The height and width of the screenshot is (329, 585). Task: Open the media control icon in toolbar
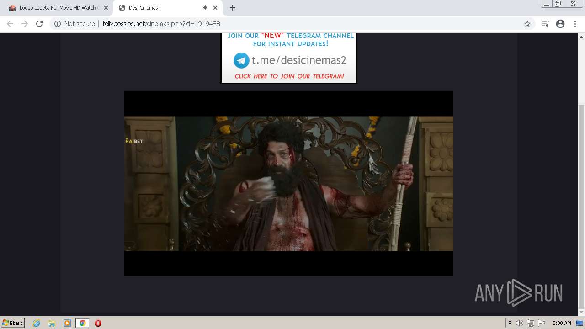click(x=545, y=24)
